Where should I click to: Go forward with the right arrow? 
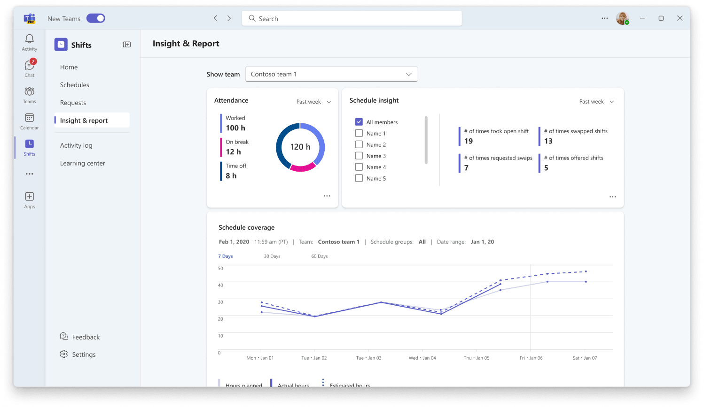click(x=229, y=18)
